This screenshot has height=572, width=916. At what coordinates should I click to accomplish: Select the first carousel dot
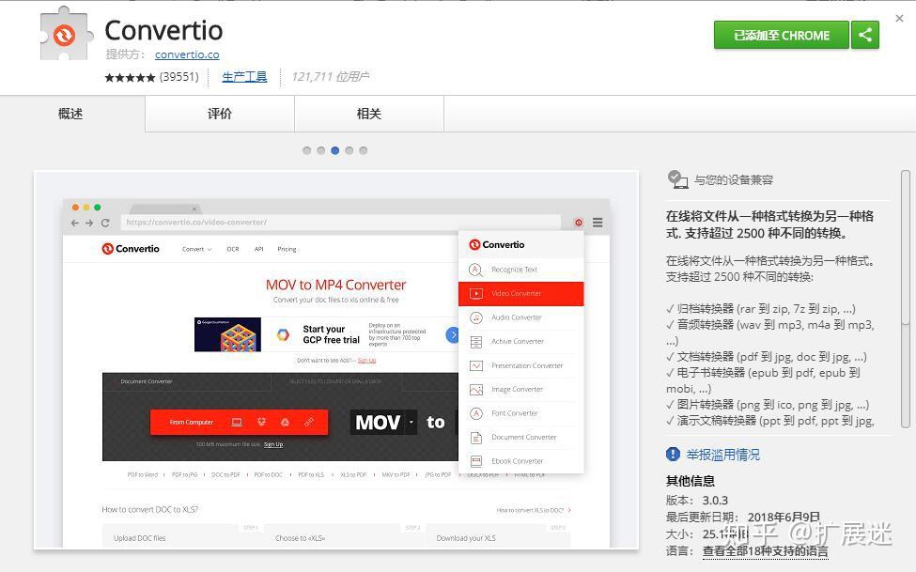[306, 150]
